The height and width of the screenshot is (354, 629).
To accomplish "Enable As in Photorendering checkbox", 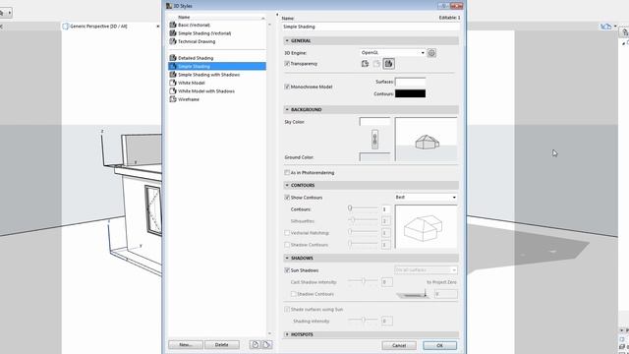I will coord(287,173).
